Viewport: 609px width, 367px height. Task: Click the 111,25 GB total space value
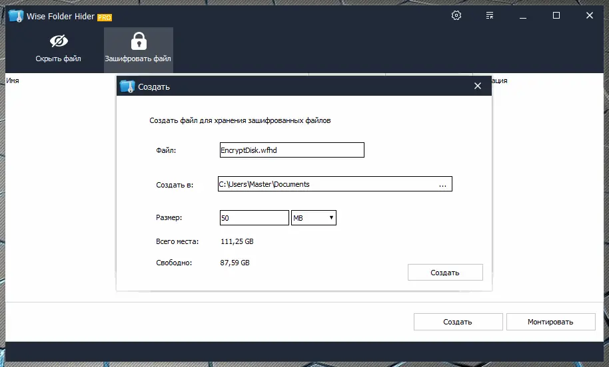(x=237, y=241)
